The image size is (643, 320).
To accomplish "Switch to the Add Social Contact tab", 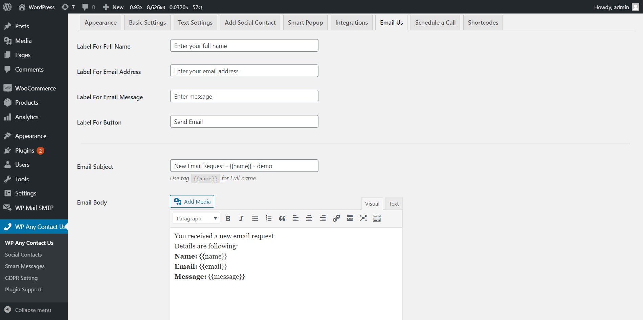I will (250, 23).
